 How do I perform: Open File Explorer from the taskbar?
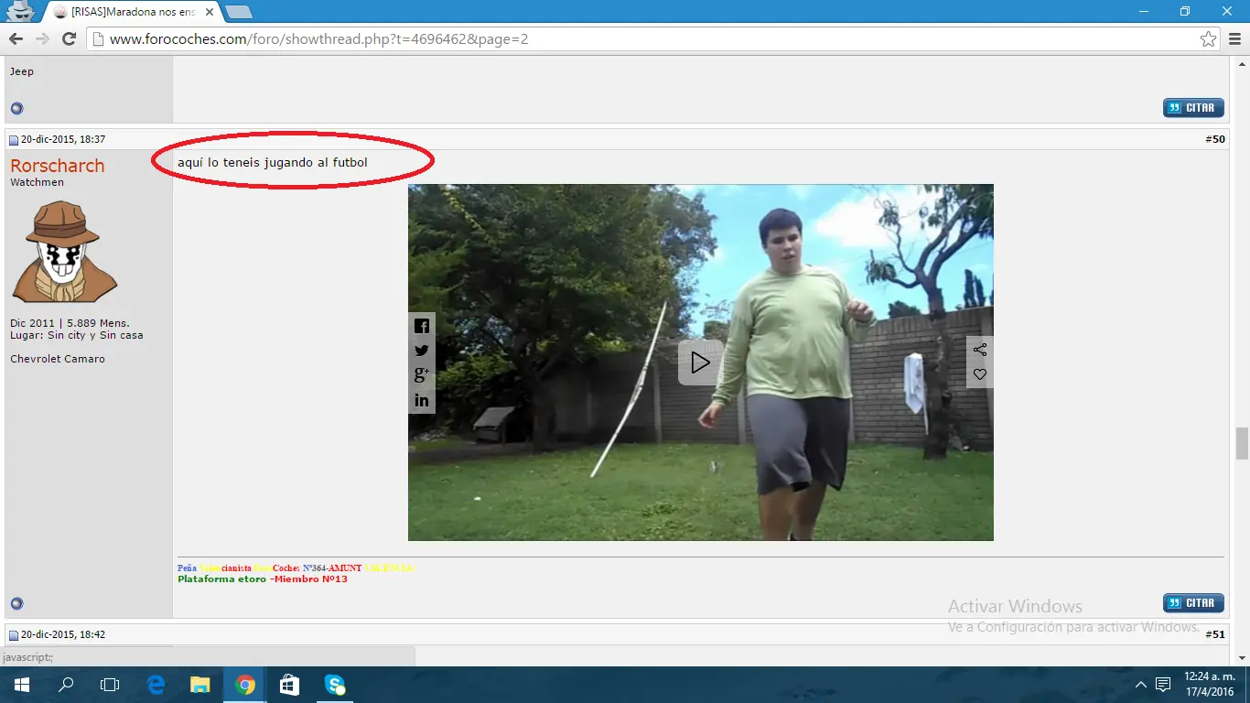(x=199, y=685)
